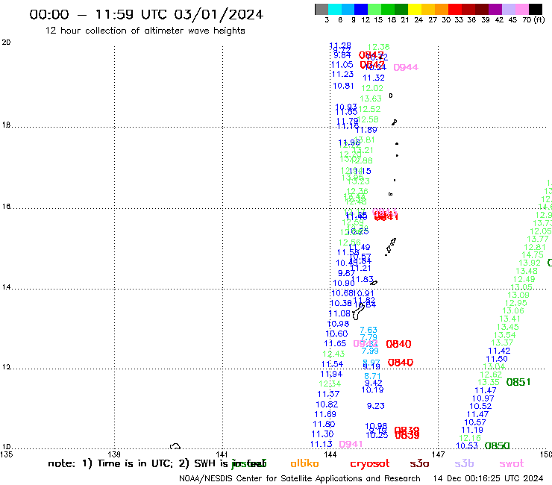Click the '14 Dec 00:16:25 UTC 2024' timestamp
552x485 pixels.
pyautogui.click(x=488, y=478)
